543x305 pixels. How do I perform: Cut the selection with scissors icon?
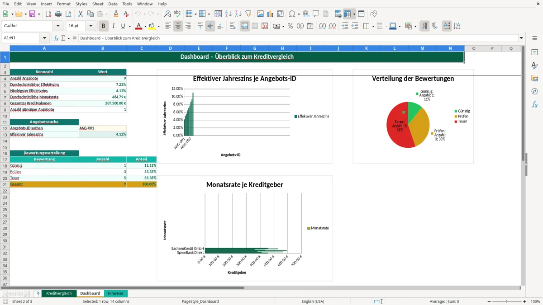coord(81,14)
